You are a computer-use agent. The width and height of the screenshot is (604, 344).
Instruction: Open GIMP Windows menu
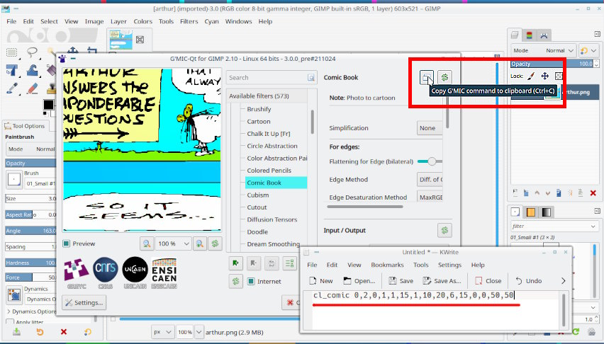[238, 21]
